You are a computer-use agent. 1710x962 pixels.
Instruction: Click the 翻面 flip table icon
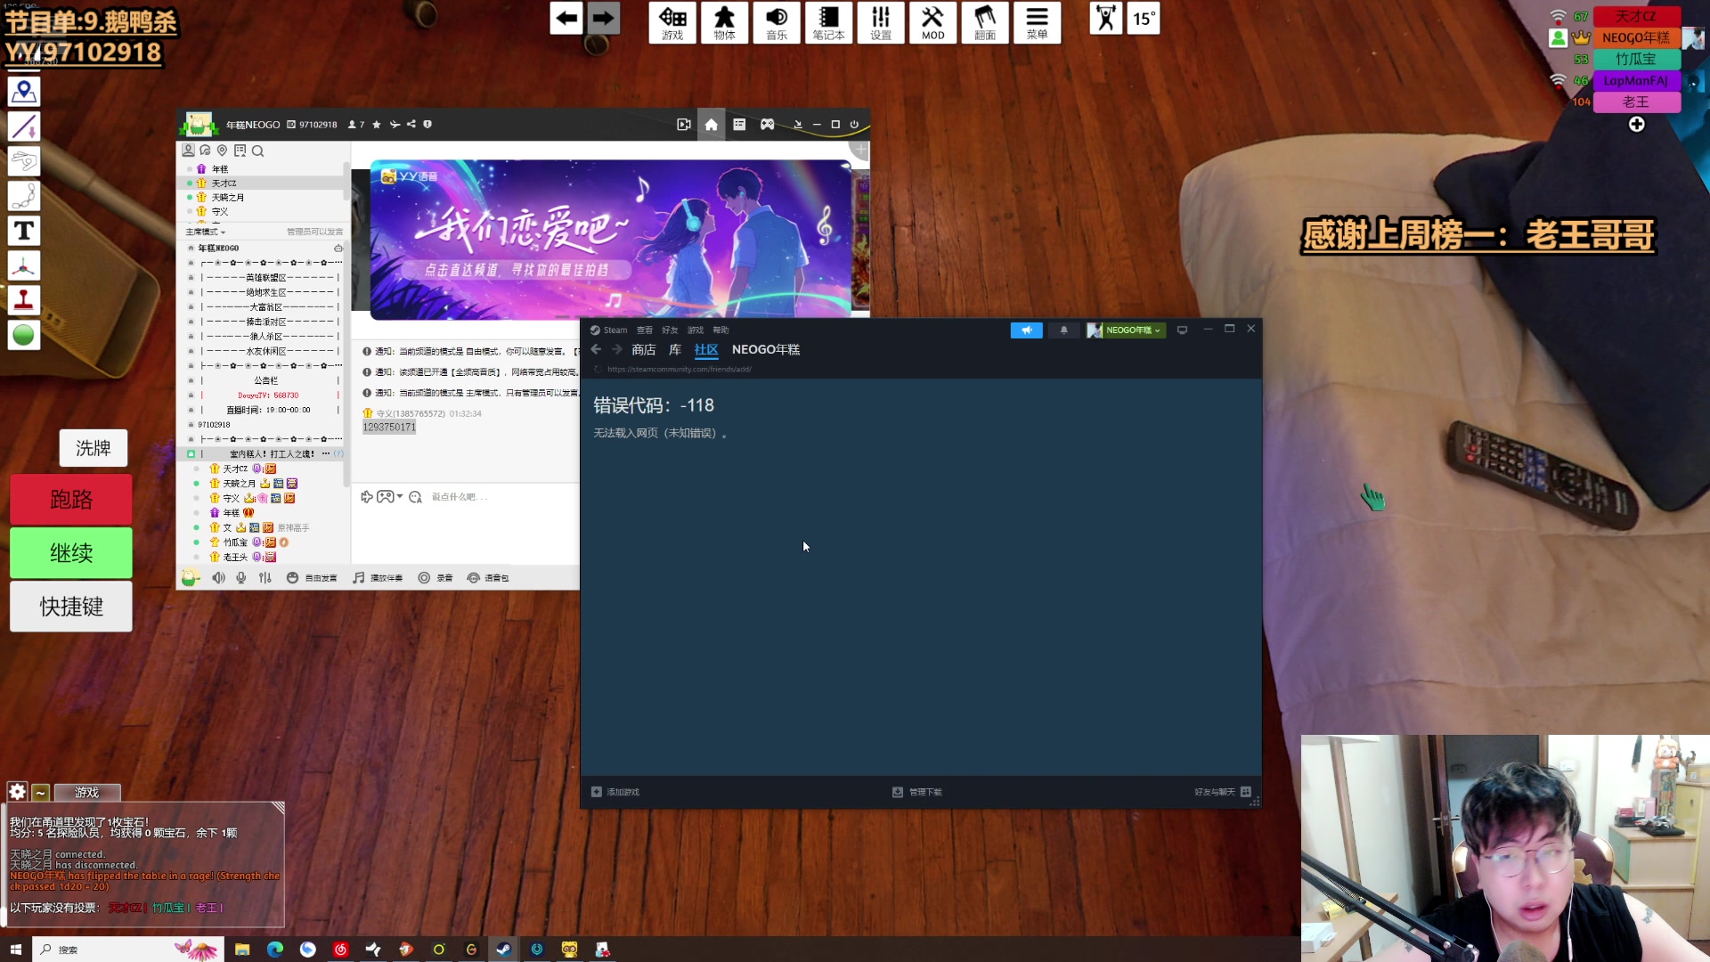click(985, 22)
